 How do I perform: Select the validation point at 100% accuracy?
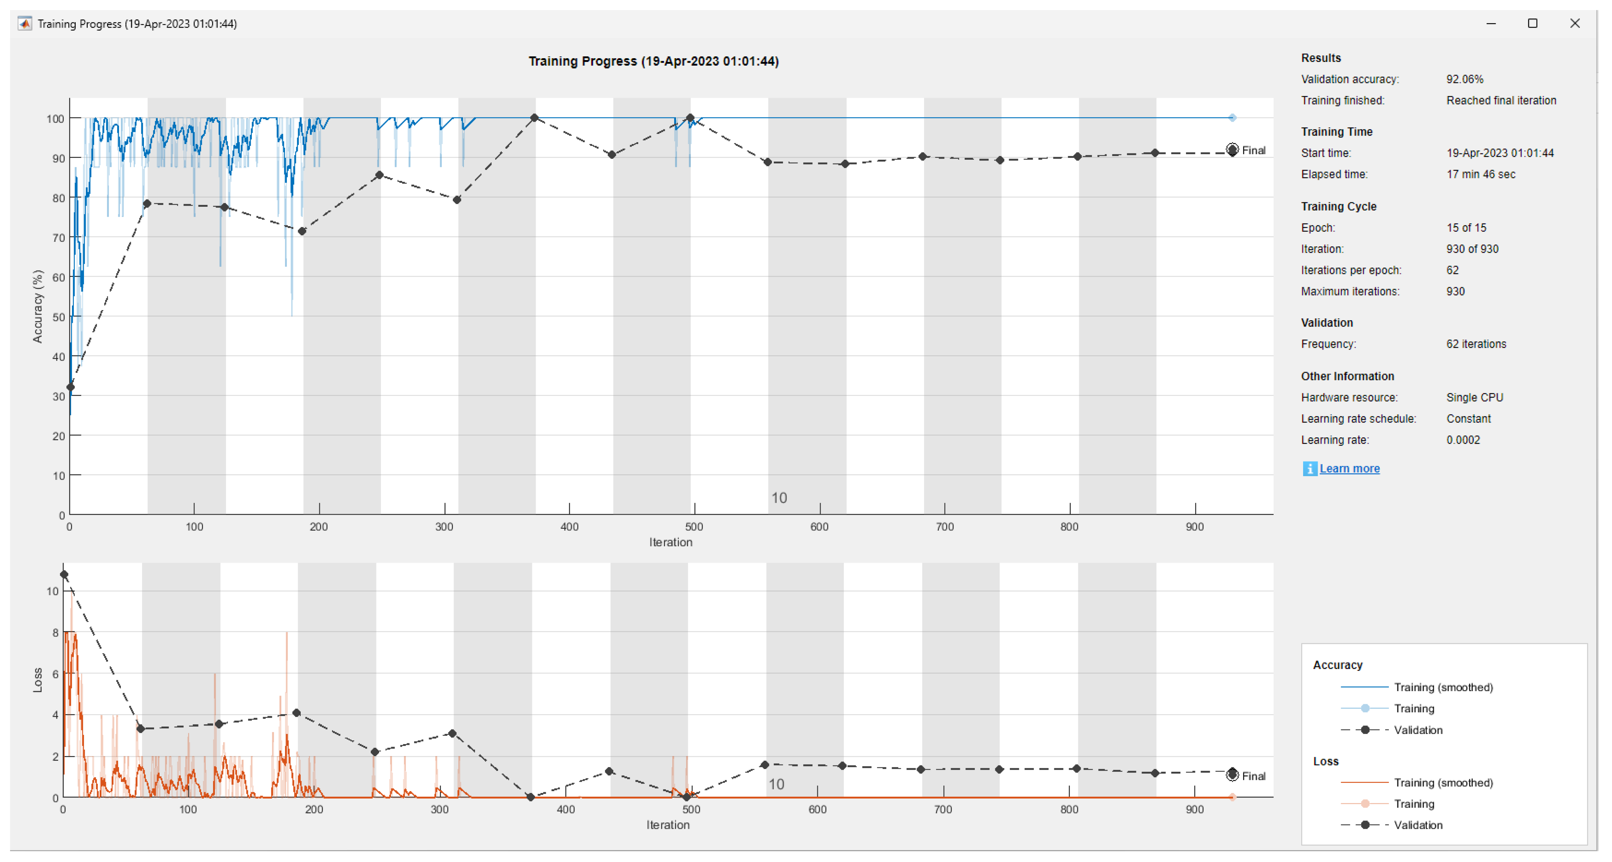click(x=534, y=118)
